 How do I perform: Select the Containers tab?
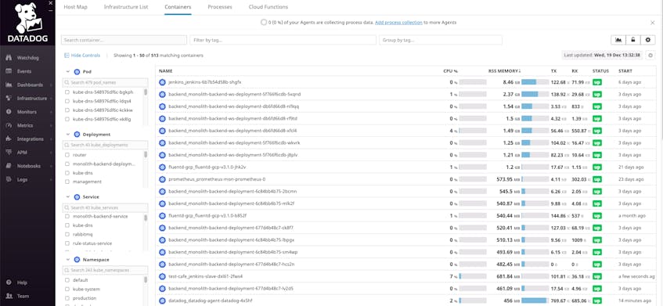point(178,7)
